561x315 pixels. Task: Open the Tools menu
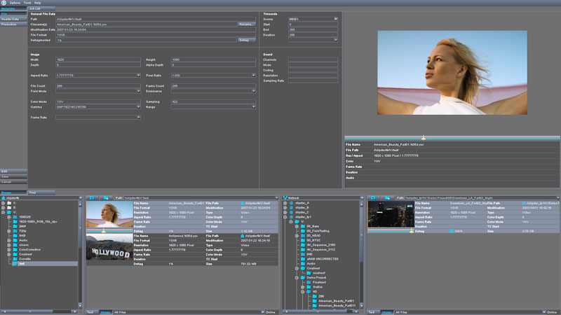(x=27, y=3)
